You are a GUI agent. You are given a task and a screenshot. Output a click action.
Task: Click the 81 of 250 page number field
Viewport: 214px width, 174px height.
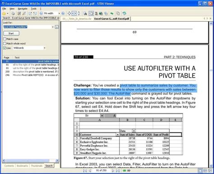click(101, 170)
